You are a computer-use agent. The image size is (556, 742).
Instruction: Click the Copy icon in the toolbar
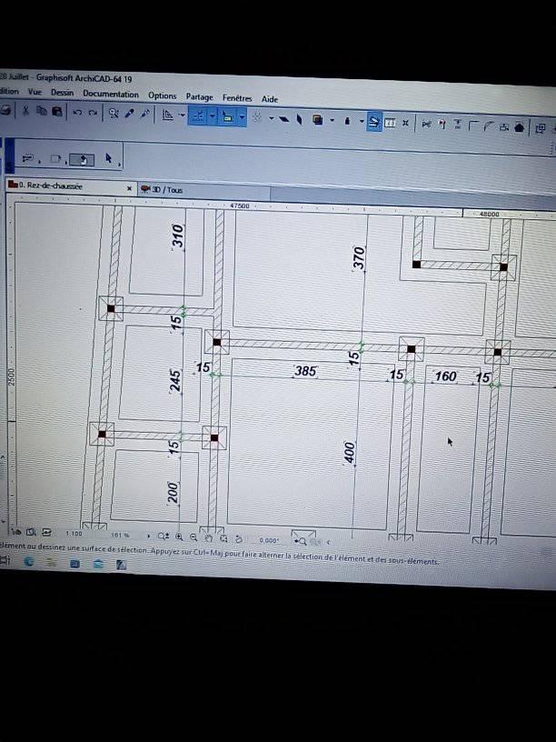(x=42, y=111)
